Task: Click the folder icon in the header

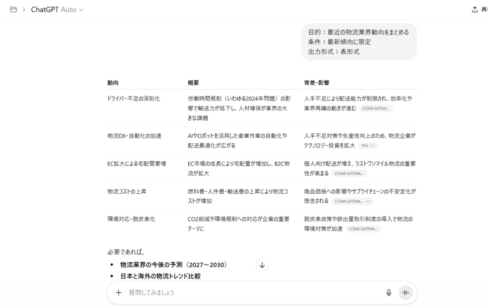Action: pos(13,10)
